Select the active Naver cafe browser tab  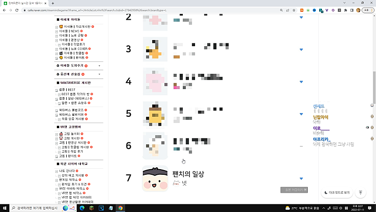tap(25, 3)
